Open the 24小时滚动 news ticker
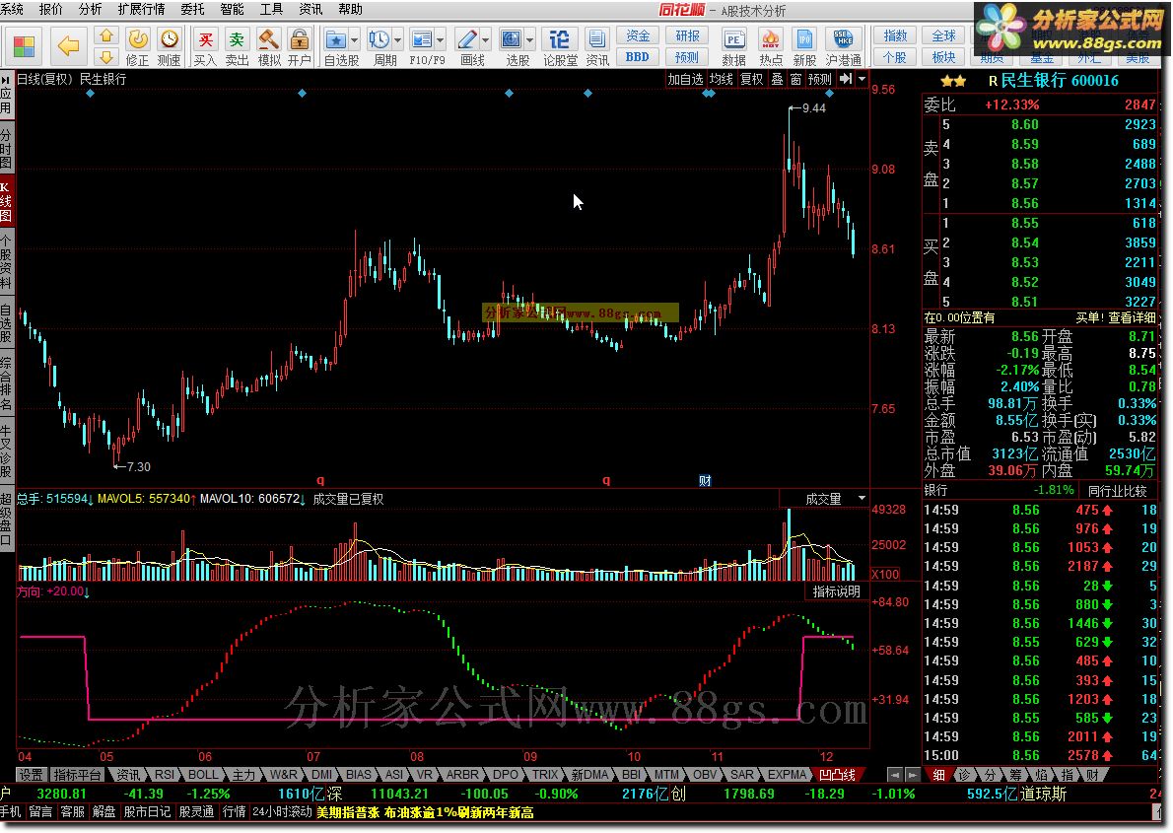The image size is (1173, 833). (x=282, y=812)
